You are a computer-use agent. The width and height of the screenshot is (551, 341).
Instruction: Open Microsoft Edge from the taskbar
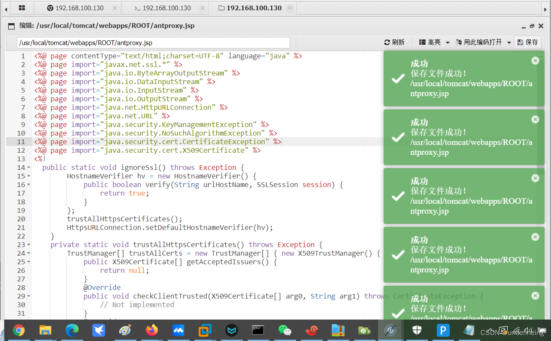[x=72, y=330]
